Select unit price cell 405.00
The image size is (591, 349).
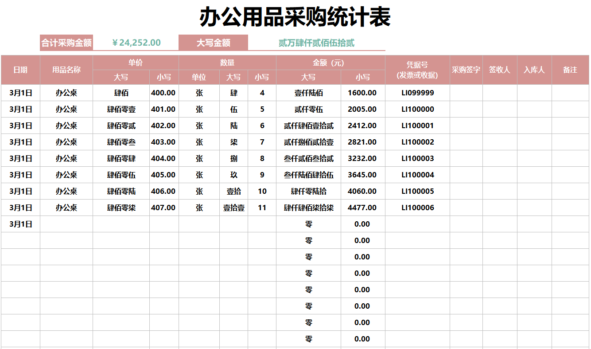pyautogui.click(x=163, y=175)
